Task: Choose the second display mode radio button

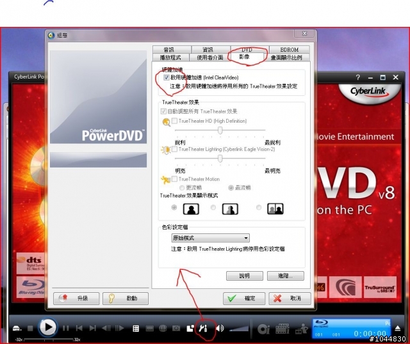Action: coord(213,208)
